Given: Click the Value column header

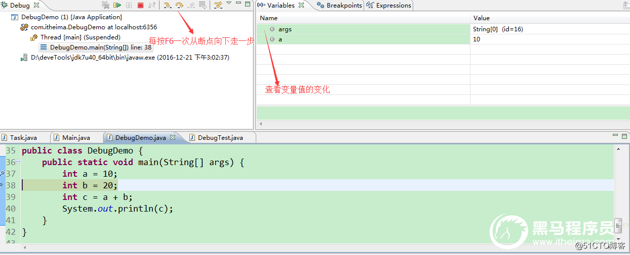Looking at the screenshot, I should (x=550, y=18).
